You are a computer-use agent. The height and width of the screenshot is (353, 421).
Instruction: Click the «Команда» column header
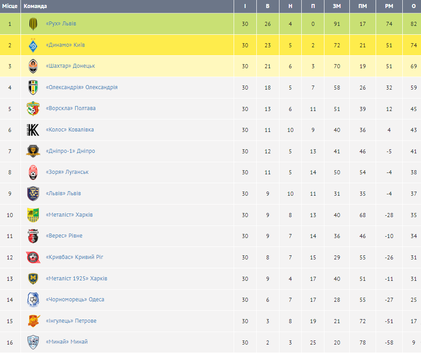[x=35, y=6]
